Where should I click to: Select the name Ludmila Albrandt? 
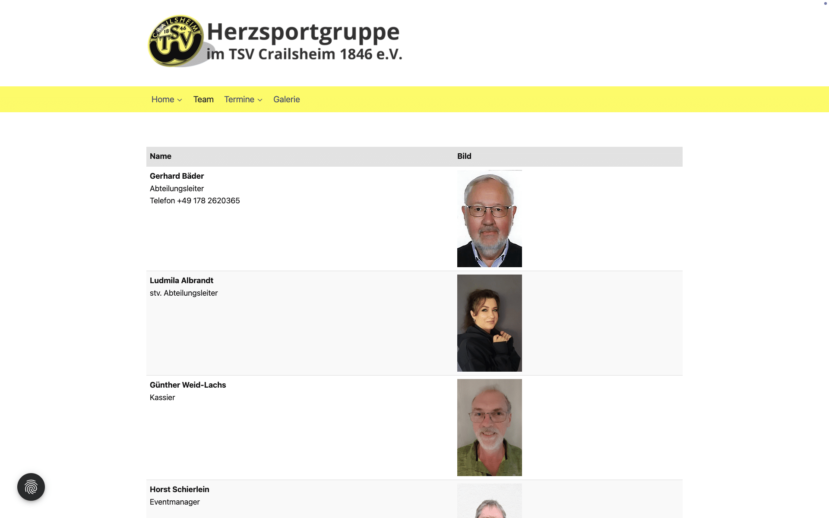(181, 281)
